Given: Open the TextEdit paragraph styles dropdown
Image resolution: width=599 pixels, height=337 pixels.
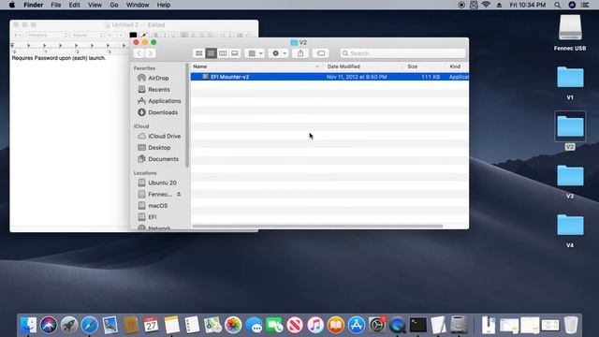Looking at the screenshot, I should [18, 36].
